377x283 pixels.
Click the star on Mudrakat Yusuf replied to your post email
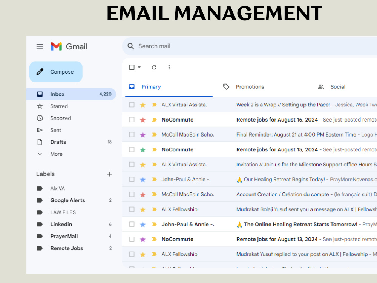coord(143,254)
